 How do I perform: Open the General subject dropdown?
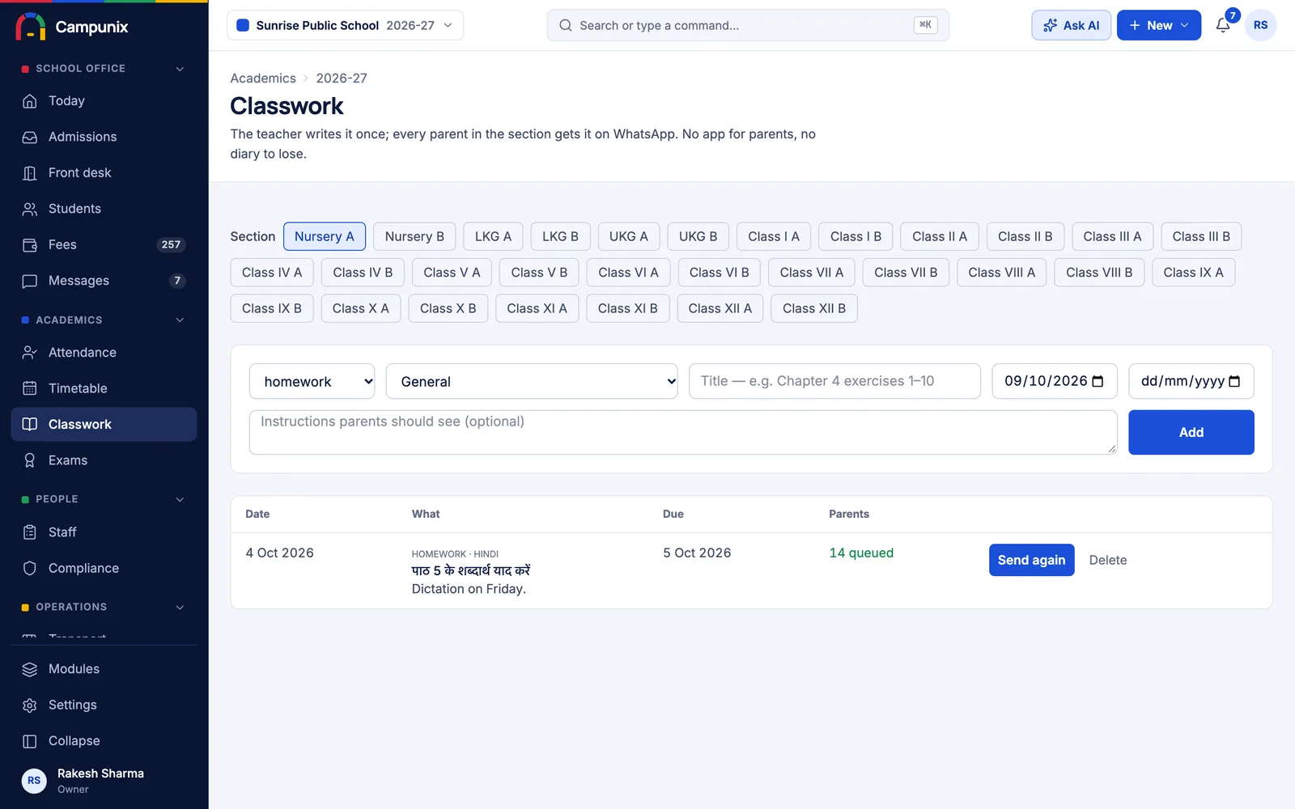coord(532,381)
